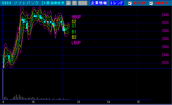Switch to the トレンド view
Screen dimensions: 172x105
point(117,3)
